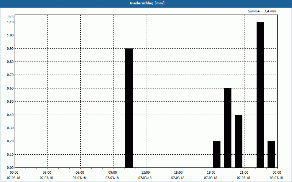
Task: Click the mm unit label above y-axis
Action: coord(11,16)
